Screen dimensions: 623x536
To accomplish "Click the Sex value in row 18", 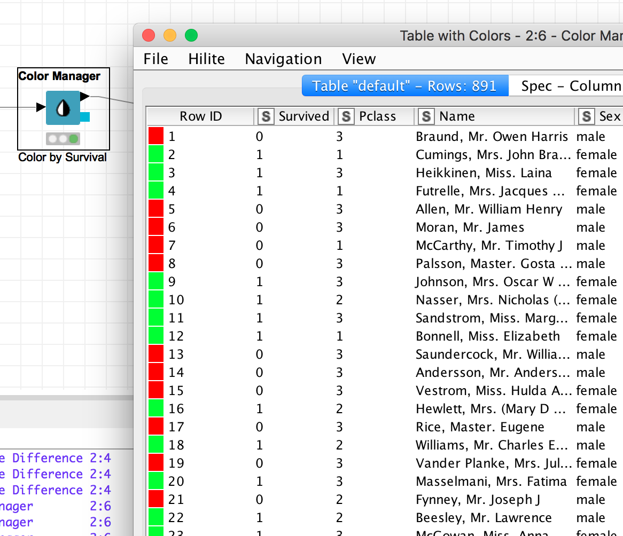I will [590, 445].
